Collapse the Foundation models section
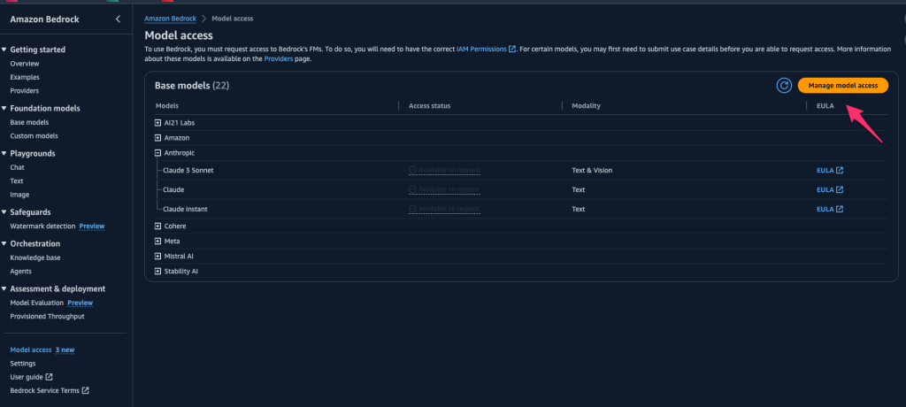Screen dimensions: 906x407 coord(4,108)
